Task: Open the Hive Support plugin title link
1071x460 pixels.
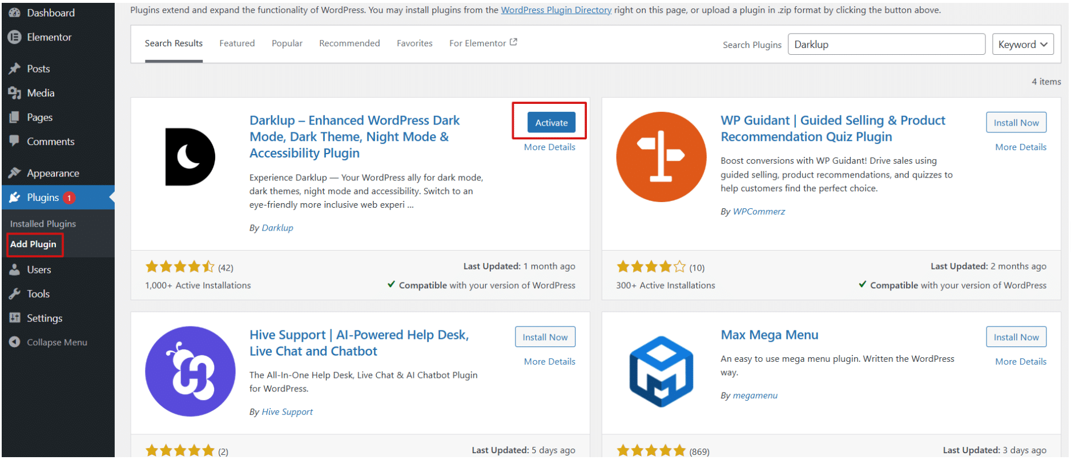Action: 359,343
